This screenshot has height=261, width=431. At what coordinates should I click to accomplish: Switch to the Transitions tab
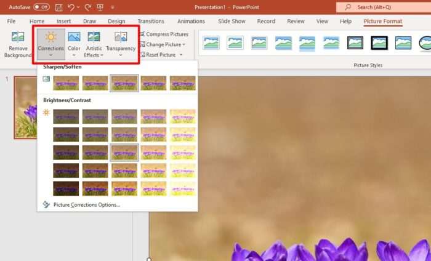[x=151, y=21]
